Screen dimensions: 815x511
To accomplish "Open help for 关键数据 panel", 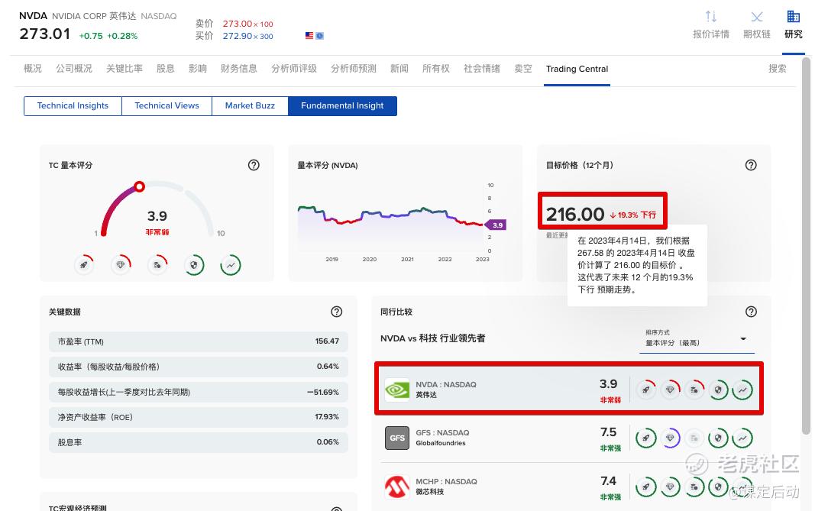I will [x=337, y=312].
